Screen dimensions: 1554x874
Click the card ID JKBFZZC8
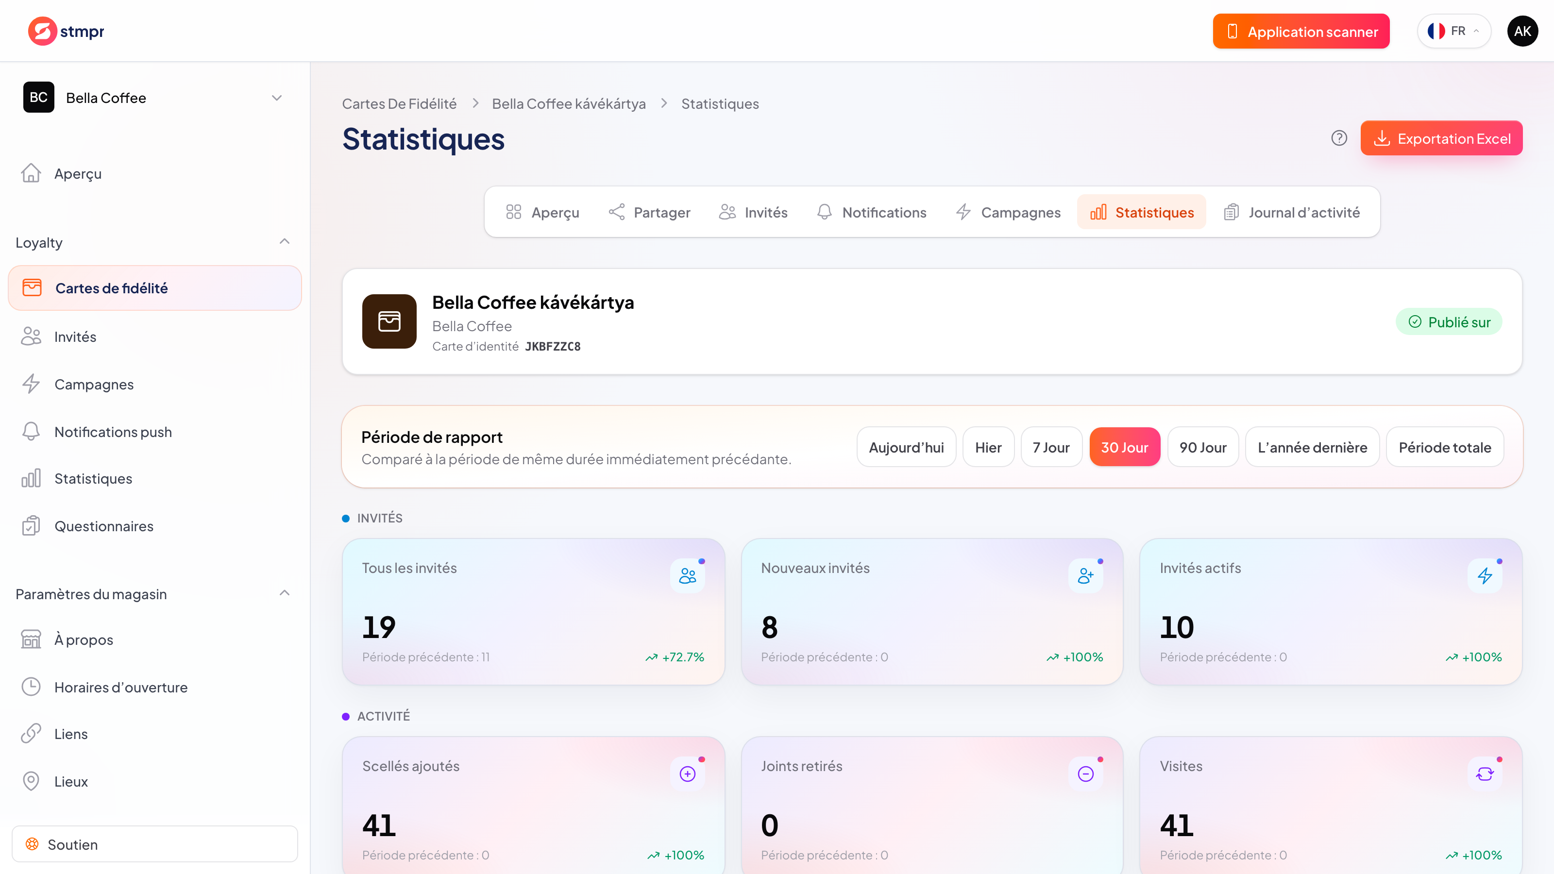553,346
